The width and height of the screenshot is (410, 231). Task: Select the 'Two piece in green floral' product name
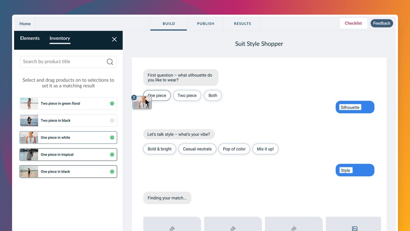click(x=60, y=103)
